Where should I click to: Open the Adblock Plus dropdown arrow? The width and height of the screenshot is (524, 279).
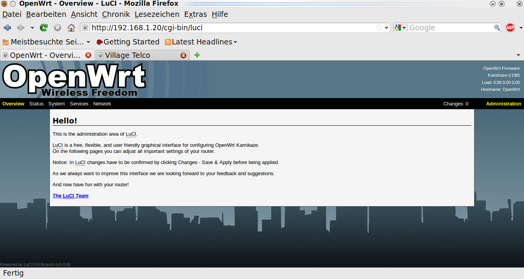pyautogui.click(x=521, y=28)
